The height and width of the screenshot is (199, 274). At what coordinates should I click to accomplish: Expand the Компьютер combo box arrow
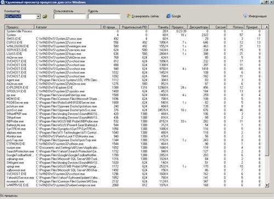38,16
